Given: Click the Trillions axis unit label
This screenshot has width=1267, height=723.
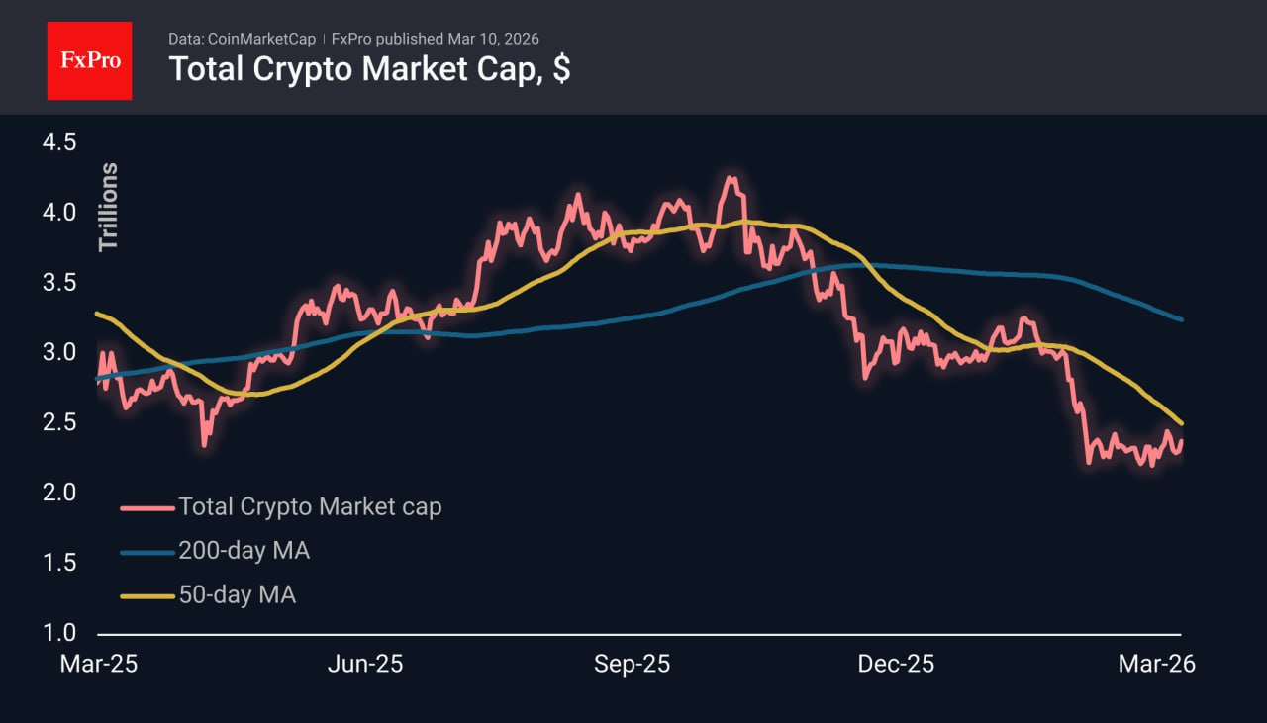Looking at the screenshot, I should pos(108,207).
